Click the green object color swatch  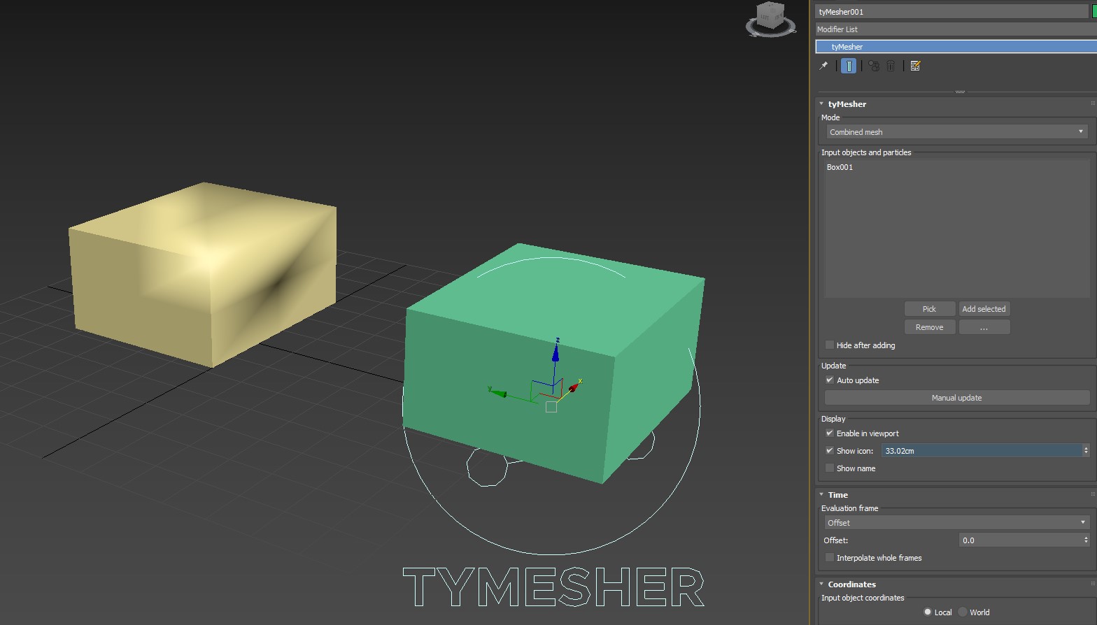(x=1094, y=12)
